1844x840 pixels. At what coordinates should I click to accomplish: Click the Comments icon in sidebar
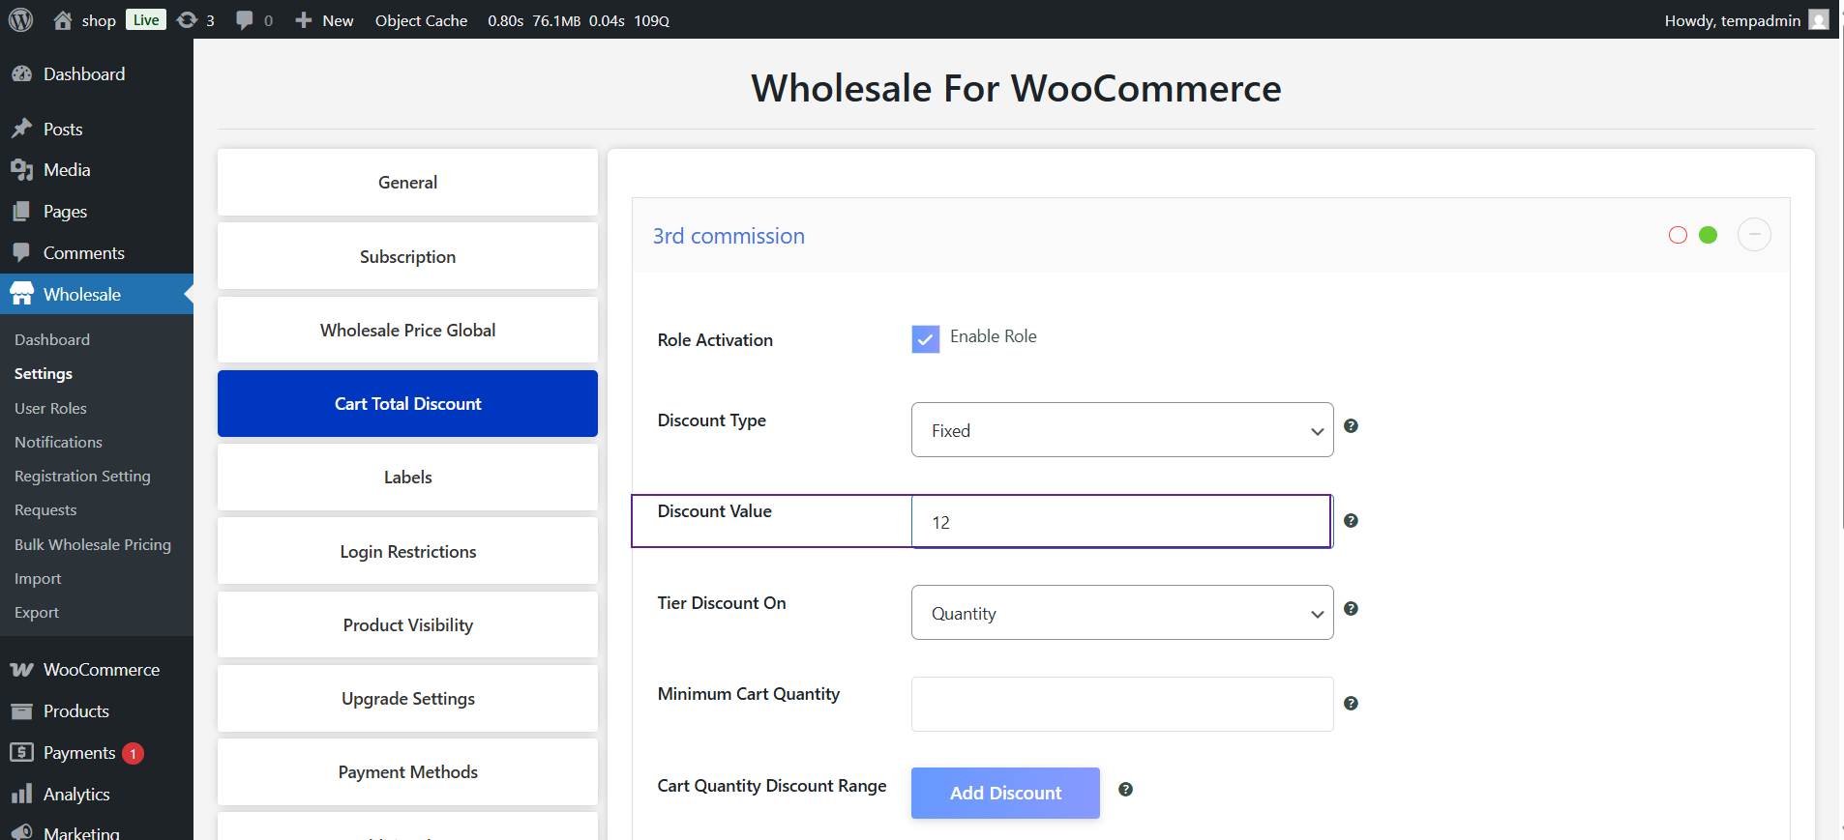coord(21,253)
